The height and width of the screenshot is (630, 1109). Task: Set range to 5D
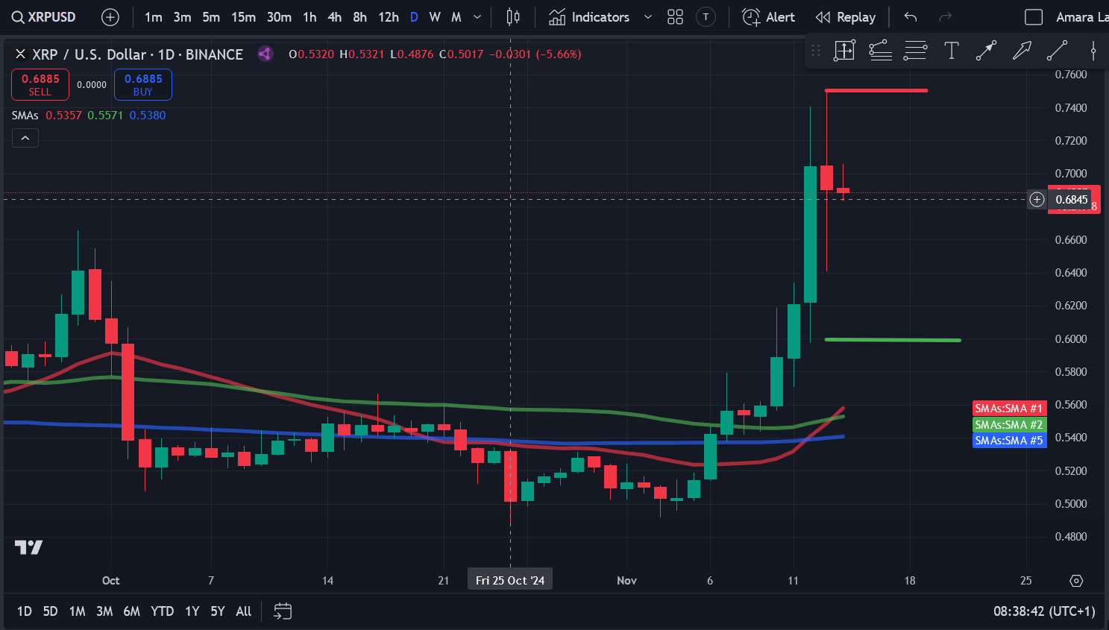coord(50,611)
